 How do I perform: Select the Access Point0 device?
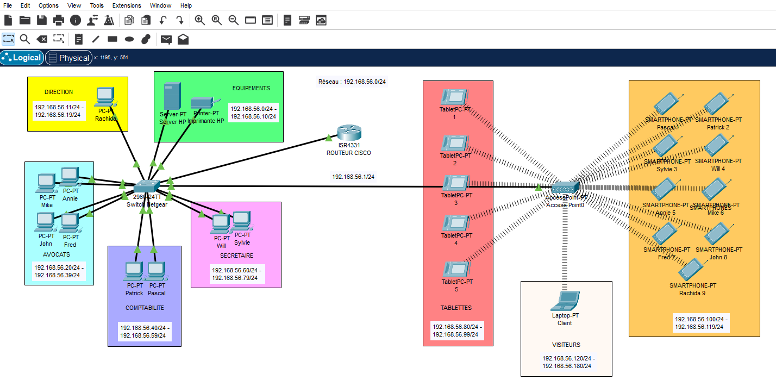click(566, 188)
